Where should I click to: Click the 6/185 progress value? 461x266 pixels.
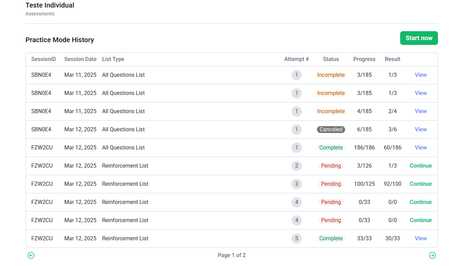point(364,130)
